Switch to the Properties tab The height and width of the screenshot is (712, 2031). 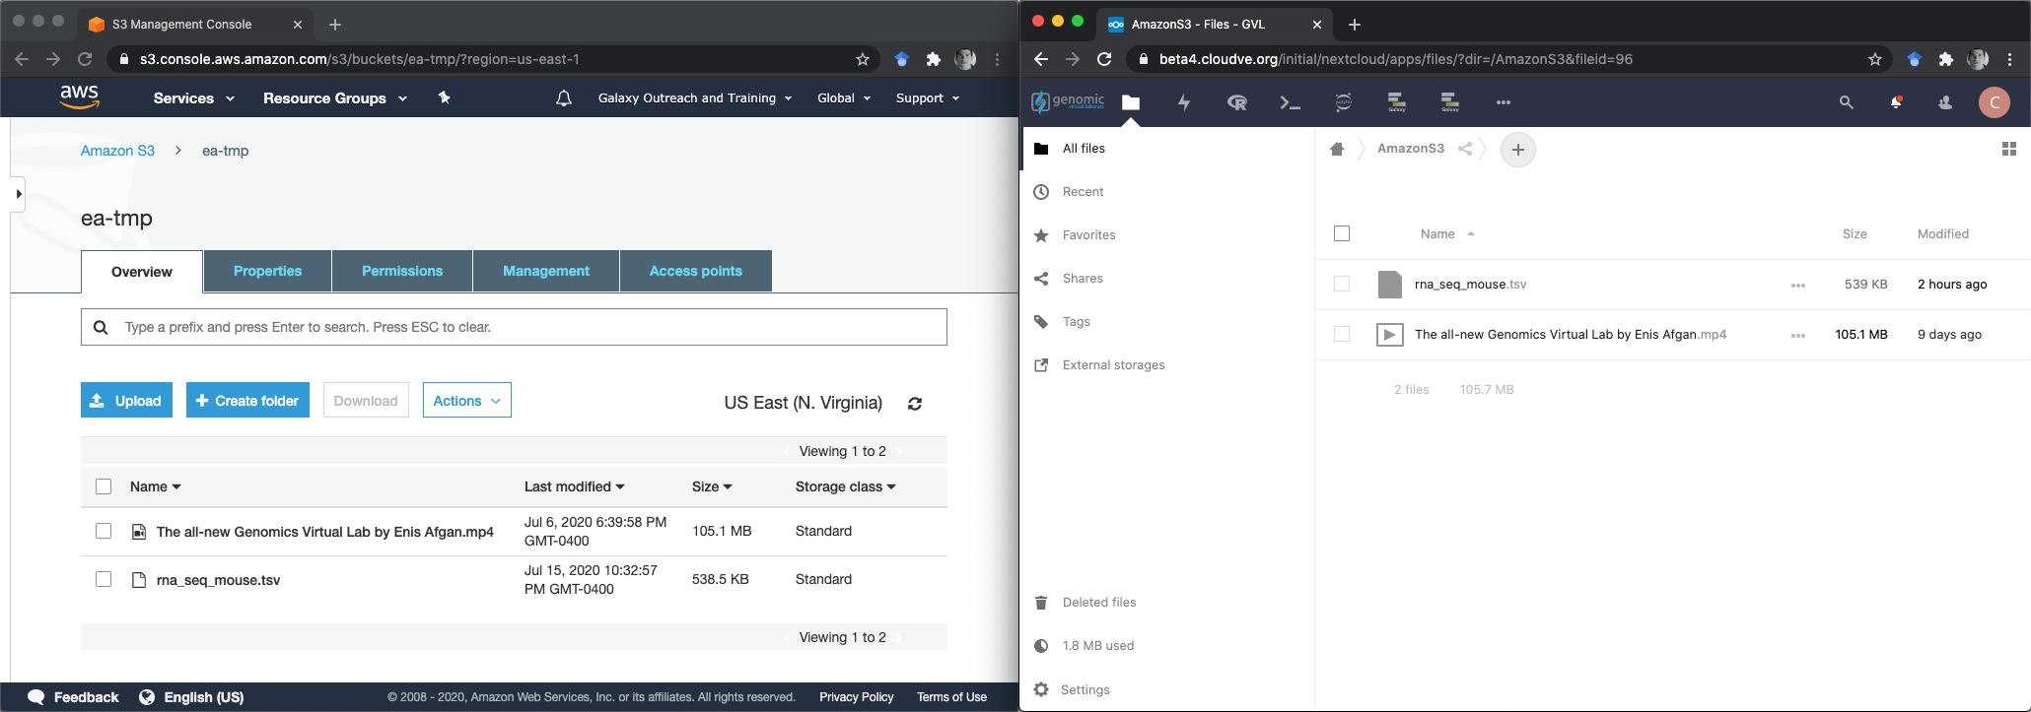pyautogui.click(x=268, y=271)
